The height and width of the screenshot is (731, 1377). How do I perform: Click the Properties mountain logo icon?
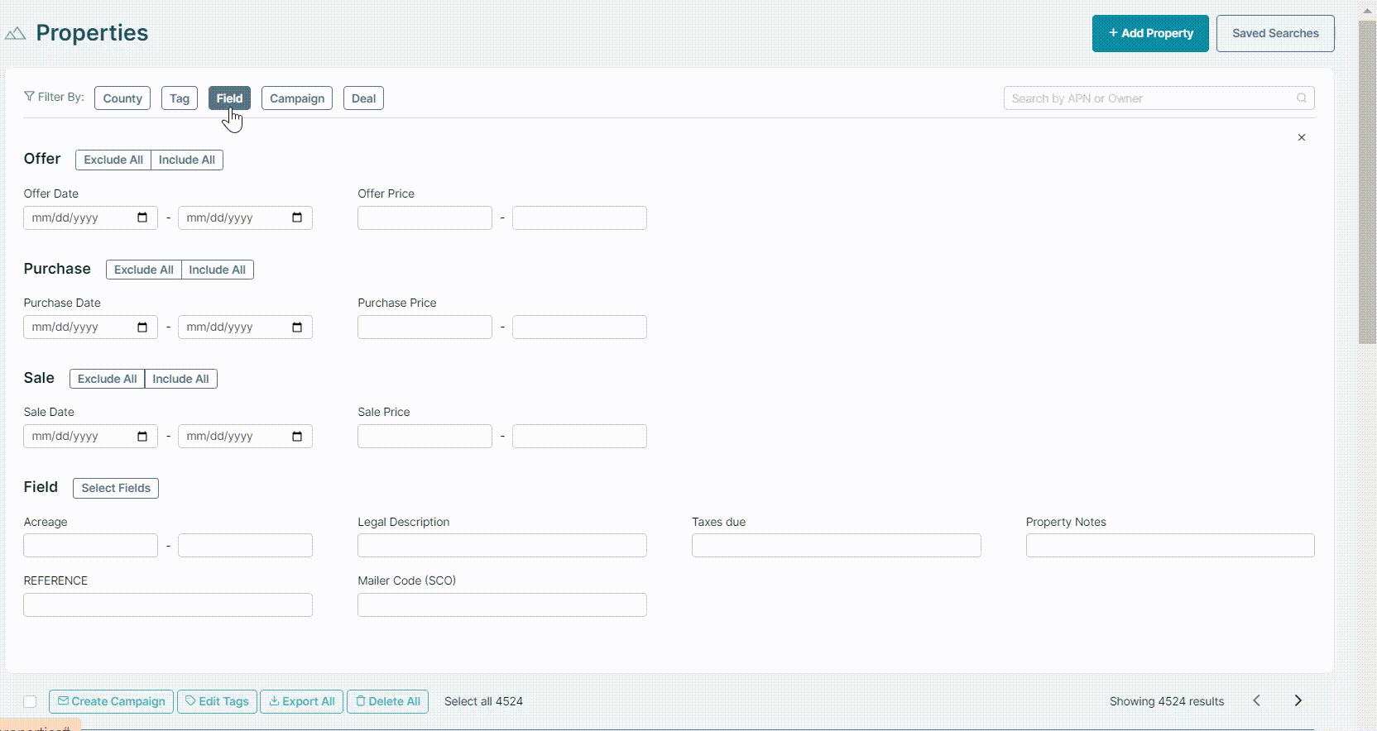pyautogui.click(x=15, y=34)
